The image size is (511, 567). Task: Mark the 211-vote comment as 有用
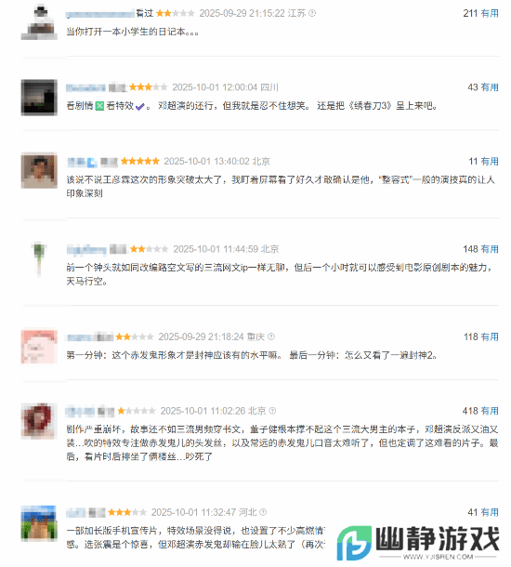490,14
